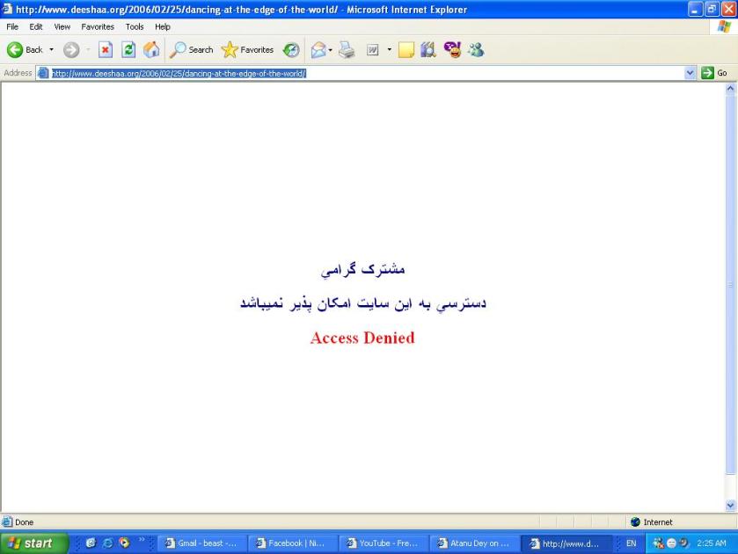
Task: Open the Favorites panel
Action: (x=248, y=49)
